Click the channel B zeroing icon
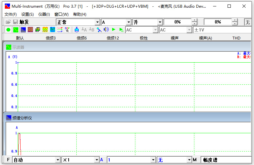Viewport: 254px width, 165px height. click(x=92, y=30)
